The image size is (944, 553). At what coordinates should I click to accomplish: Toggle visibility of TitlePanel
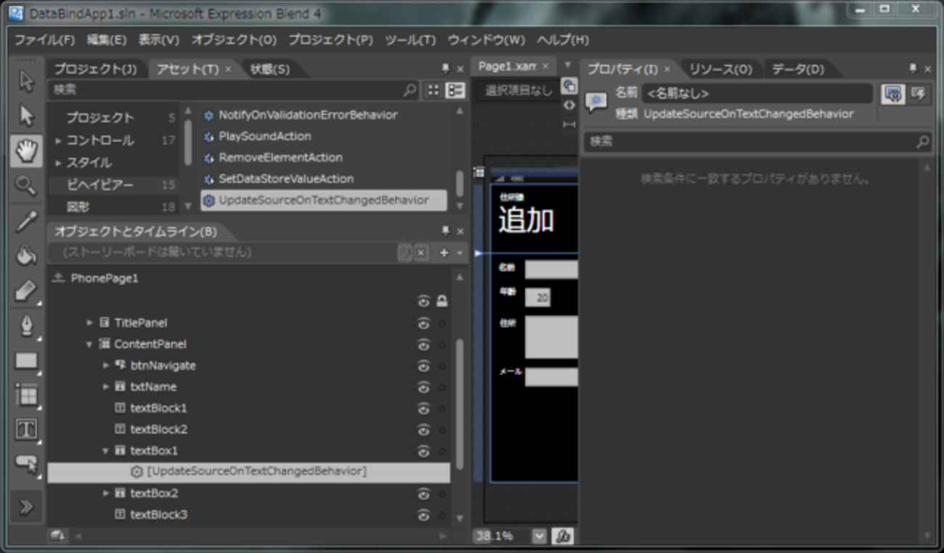(424, 323)
